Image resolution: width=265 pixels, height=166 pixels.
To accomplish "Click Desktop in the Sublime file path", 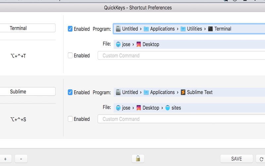I will click(x=151, y=108).
